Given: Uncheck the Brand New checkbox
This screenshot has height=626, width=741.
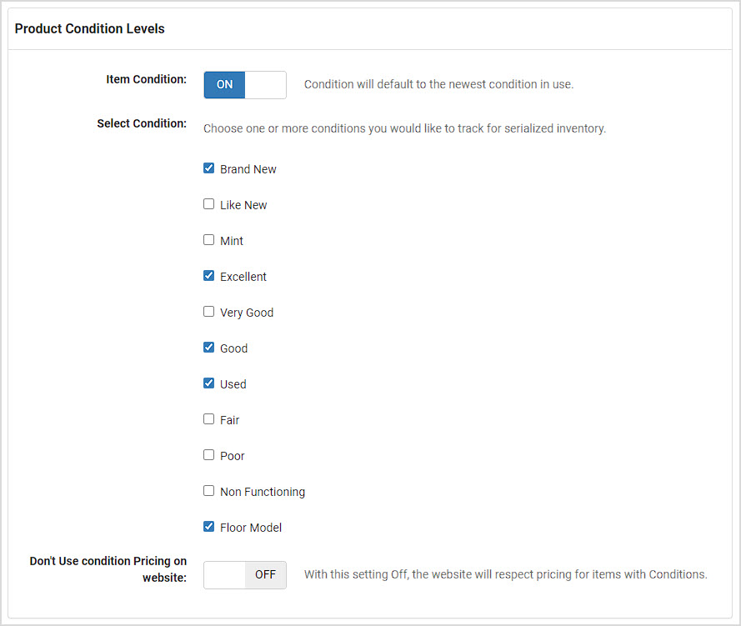Looking at the screenshot, I should 209,168.
